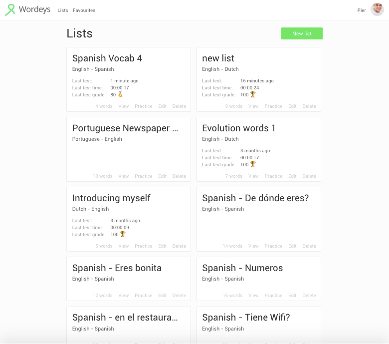Delete the Evolution words 1 list
Image resolution: width=389 pixels, height=344 pixels.
[309, 176]
